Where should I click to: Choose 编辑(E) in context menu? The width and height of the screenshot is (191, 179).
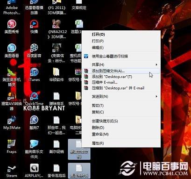click(121, 48)
